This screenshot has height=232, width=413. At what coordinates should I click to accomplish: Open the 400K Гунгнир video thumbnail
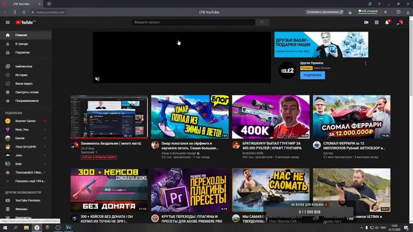pos(271,117)
